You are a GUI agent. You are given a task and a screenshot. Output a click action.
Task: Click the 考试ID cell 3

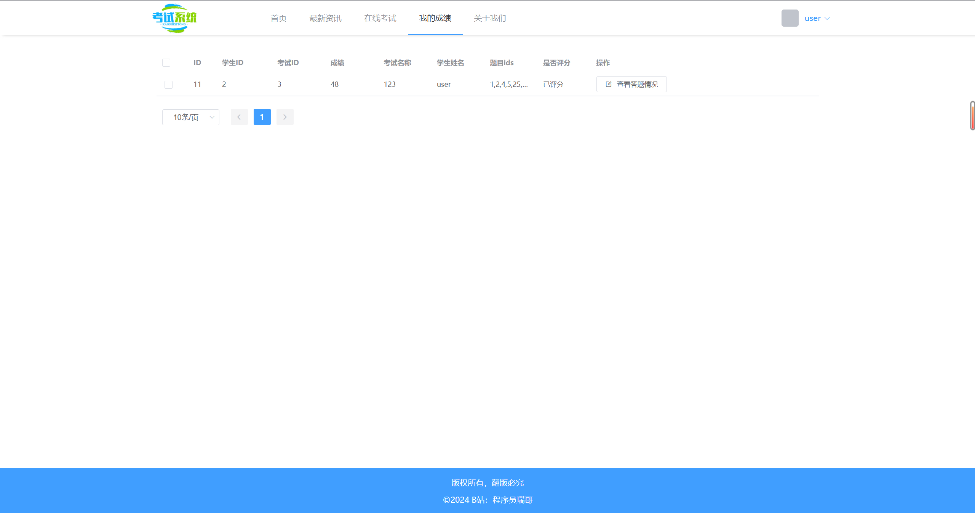click(279, 85)
